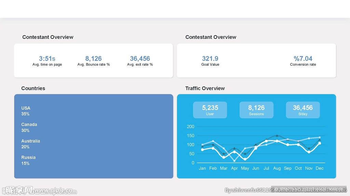Click the Dec label on chart axis
The width and height of the screenshot is (350, 196).
pos(320,168)
